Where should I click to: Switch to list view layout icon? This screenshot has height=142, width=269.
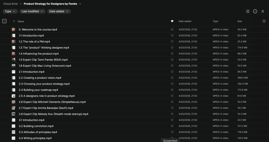[x=247, y=11]
